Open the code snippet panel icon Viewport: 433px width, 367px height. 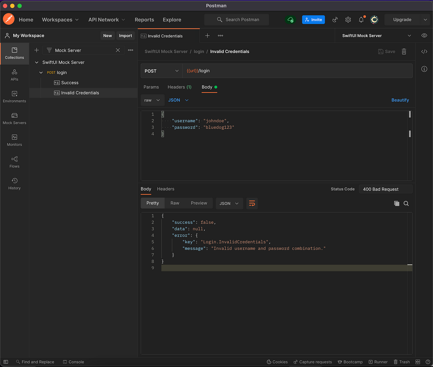pos(424,52)
